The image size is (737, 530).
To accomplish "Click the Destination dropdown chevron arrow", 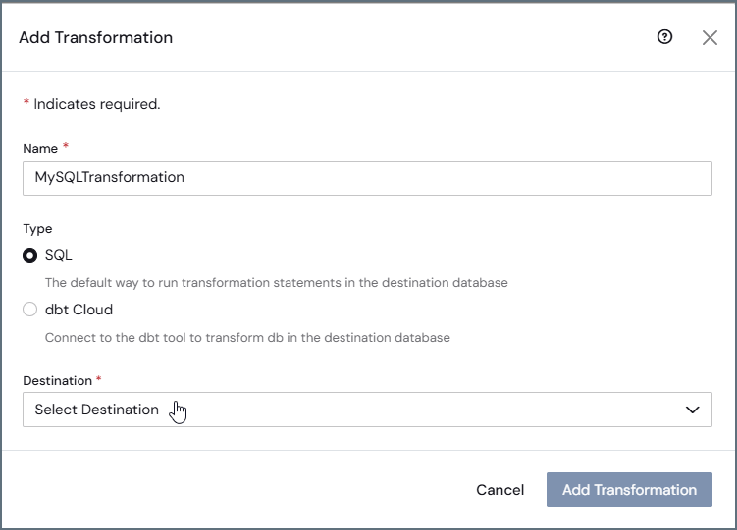I will [x=692, y=410].
